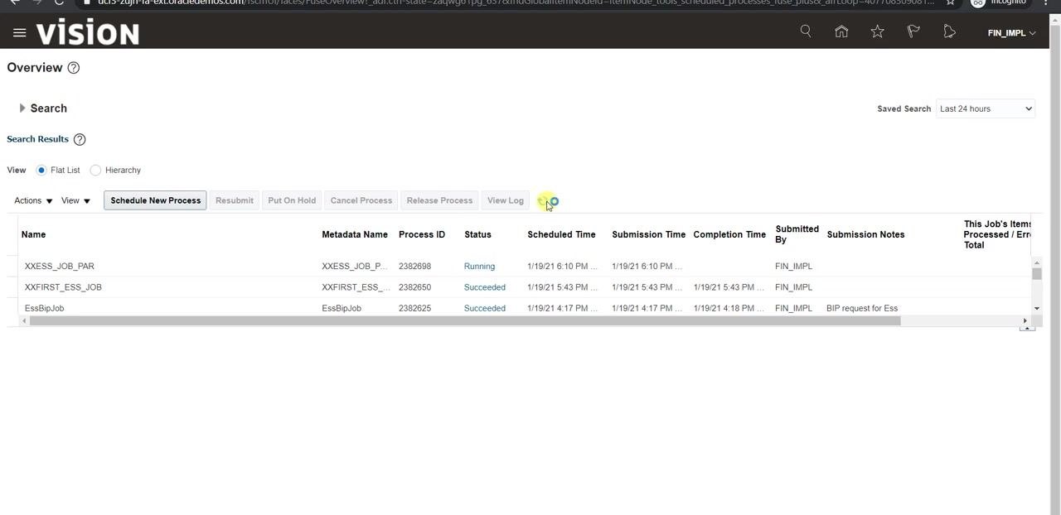
Task: Sort by Scheduled Time column header
Action: pyautogui.click(x=561, y=234)
